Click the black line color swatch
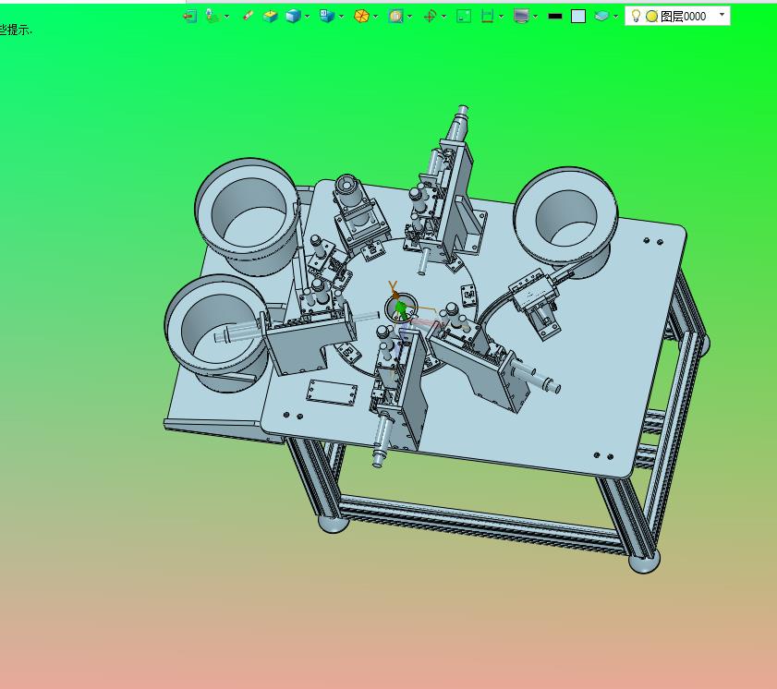This screenshot has height=689, width=777. (x=555, y=17)
